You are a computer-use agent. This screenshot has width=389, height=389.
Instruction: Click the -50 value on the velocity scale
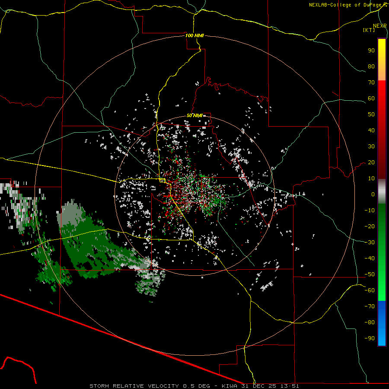tap(370, 274)
